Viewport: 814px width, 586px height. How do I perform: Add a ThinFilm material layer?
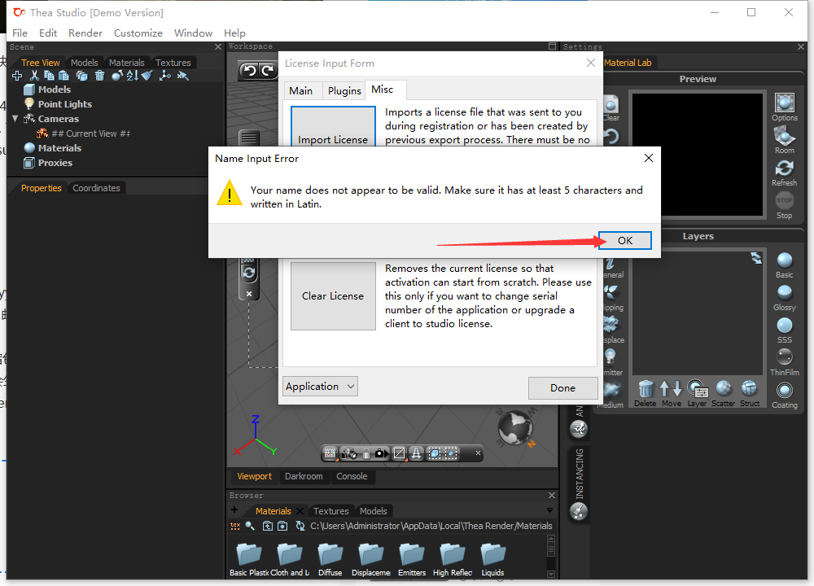click(x=785, y=362)
